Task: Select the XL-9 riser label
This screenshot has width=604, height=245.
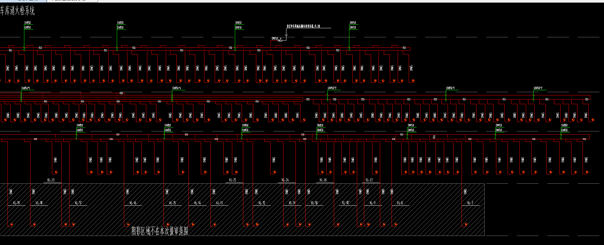Action: click(372, 203)
